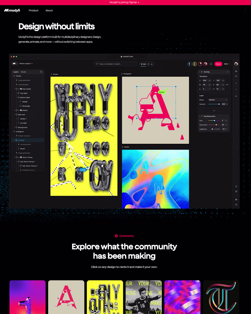251x314 pixels.
Task: Select the 'Background' layer
Action: (23, 127)
